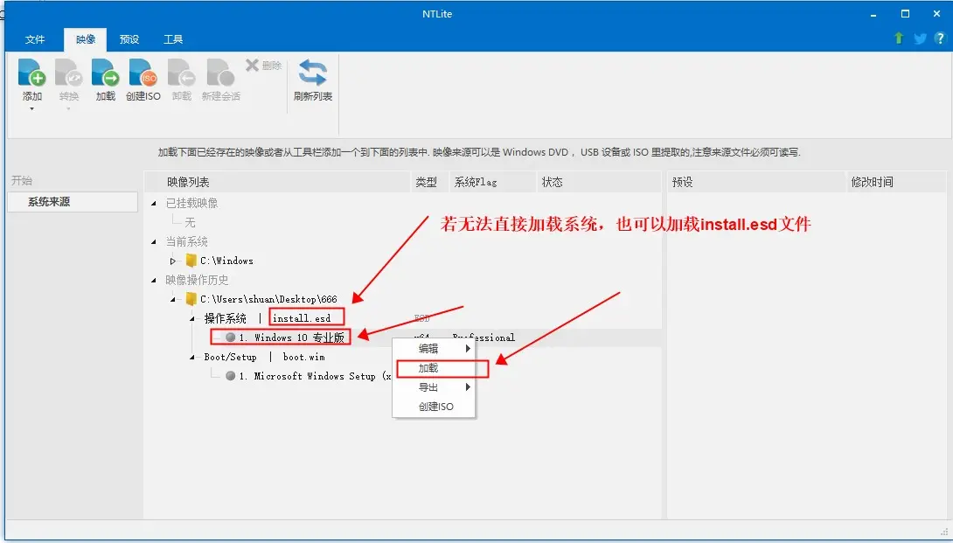Image resolution: width=953 pixels, height=543 pixels.
Task: Collapse the 映像操作历史 tree group
Action: [154, 281]
